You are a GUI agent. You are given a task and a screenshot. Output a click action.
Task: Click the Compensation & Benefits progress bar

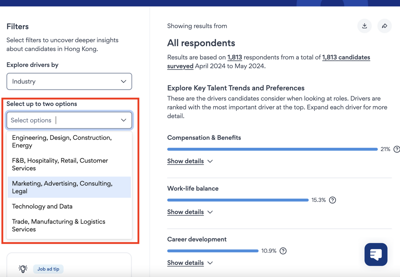click(x=272, y=149)
